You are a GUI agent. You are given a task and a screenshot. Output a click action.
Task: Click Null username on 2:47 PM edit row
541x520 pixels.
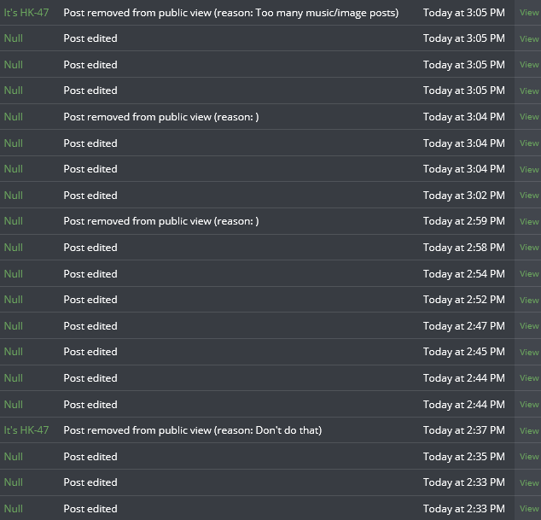(14, 326)
